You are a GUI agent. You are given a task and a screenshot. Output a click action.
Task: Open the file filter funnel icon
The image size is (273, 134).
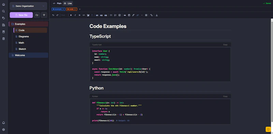44,15
